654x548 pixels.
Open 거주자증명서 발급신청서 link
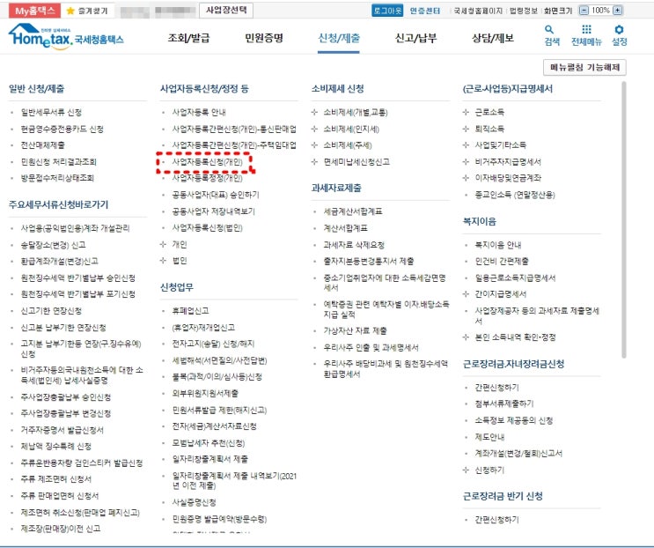click(62, 430)
